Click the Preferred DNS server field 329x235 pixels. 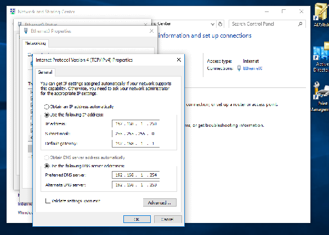point(136,175)
